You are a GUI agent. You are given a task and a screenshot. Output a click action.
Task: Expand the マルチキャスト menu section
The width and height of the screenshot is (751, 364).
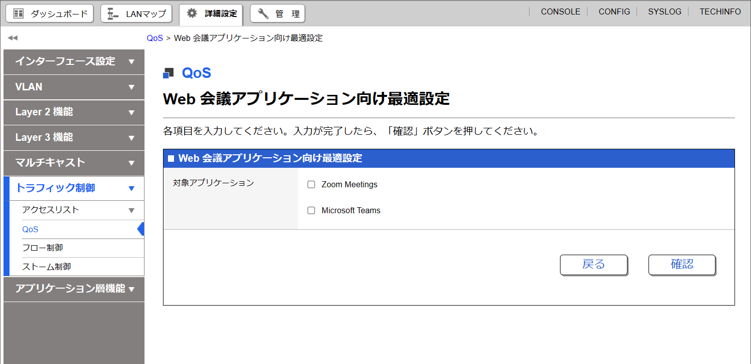tap(131, 163)
